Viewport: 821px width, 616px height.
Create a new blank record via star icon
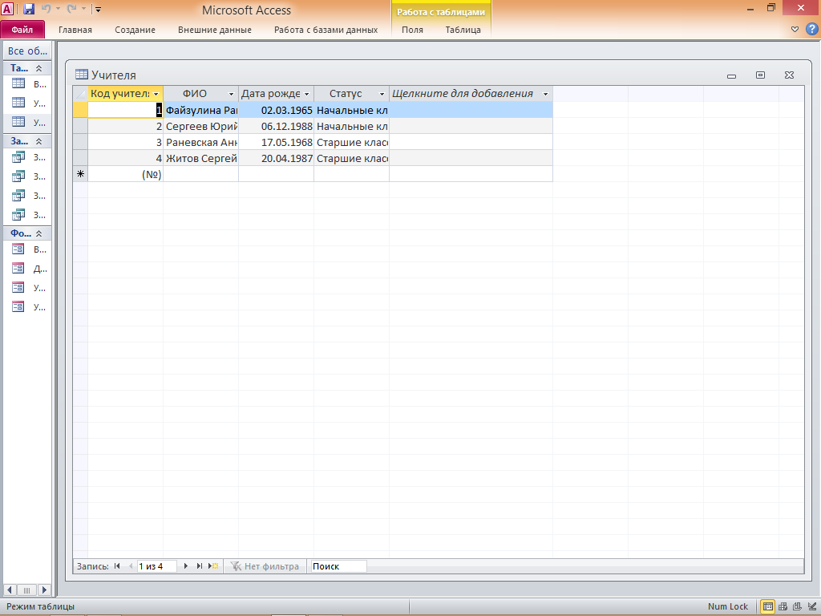coord(213,566)
